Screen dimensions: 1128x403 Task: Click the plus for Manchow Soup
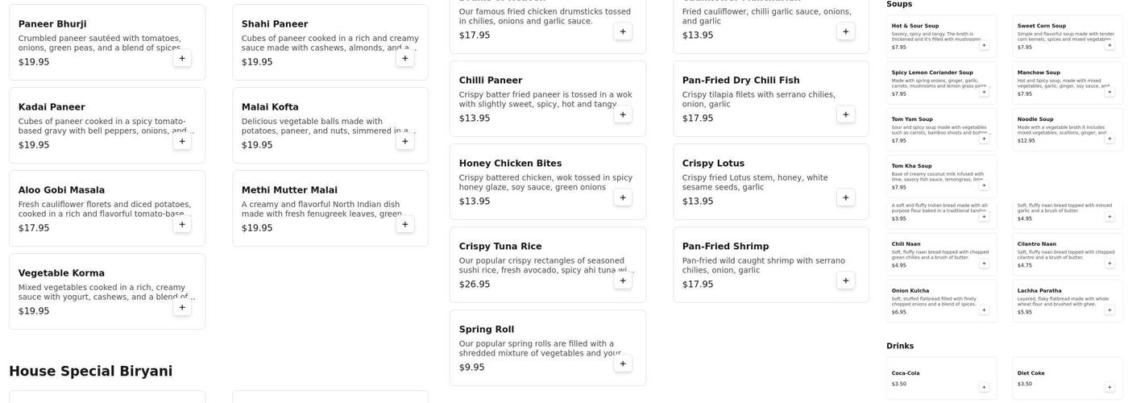click(x=1109, y=92)
